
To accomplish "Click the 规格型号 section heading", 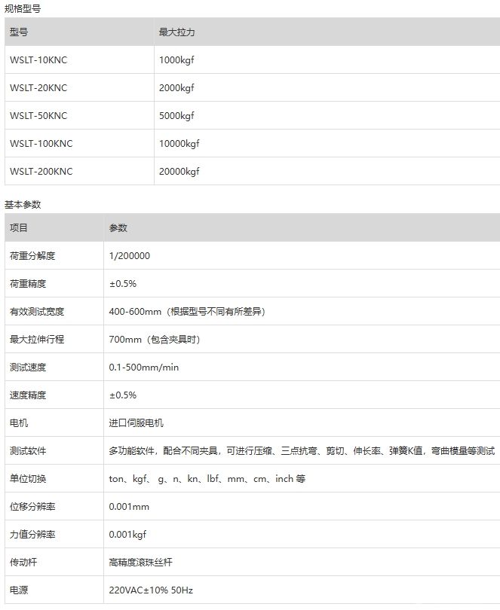I will (x=23, y=6).
